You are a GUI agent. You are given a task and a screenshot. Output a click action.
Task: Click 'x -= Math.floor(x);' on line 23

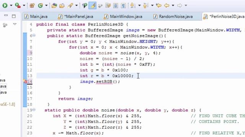78,133
